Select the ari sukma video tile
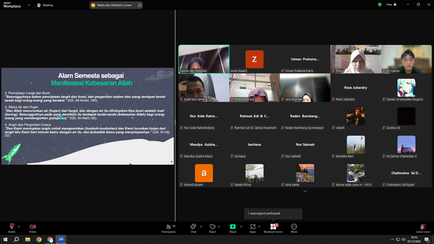The width and height of the screenshot is (434, 244). (406, 59)
